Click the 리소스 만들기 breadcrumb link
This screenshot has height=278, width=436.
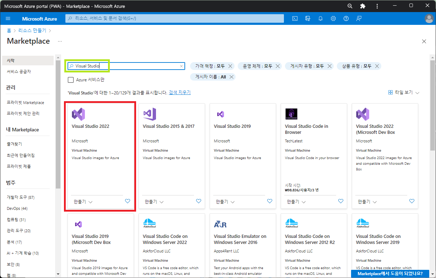(32, 31)
